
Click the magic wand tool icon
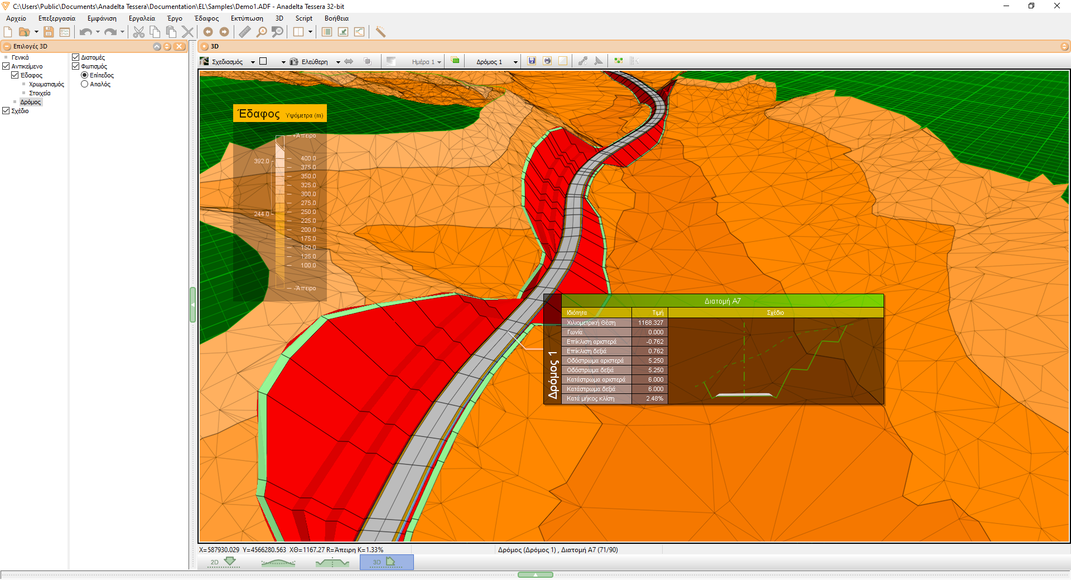[x=380, y=32]
